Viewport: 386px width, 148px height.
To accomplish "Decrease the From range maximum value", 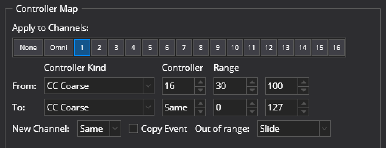I will 303,89.
